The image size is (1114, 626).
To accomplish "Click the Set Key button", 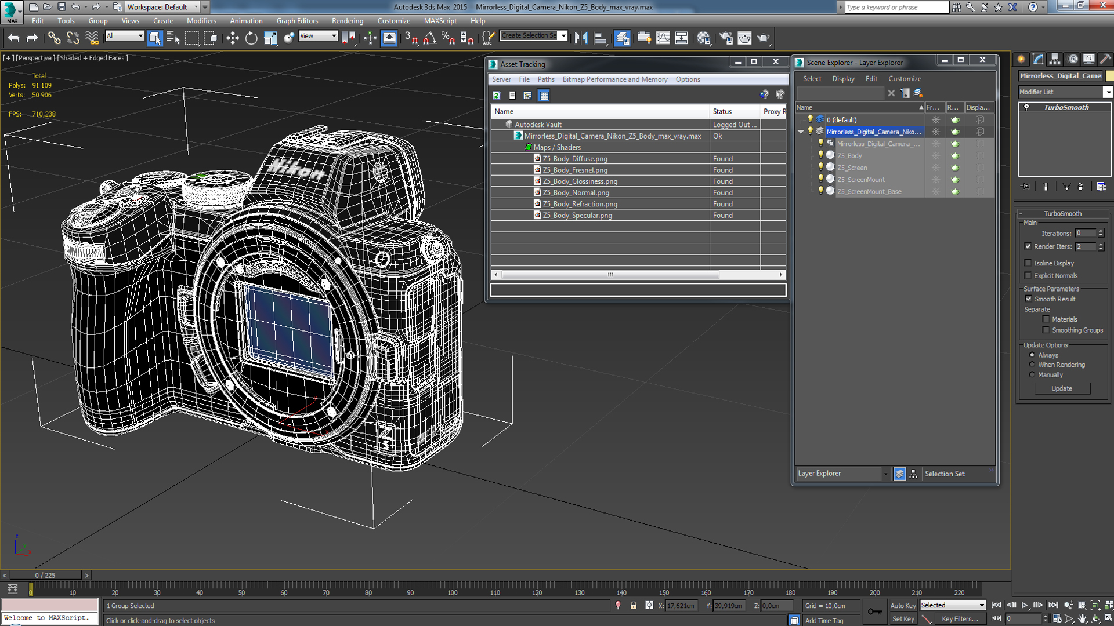I will point(903,619).
